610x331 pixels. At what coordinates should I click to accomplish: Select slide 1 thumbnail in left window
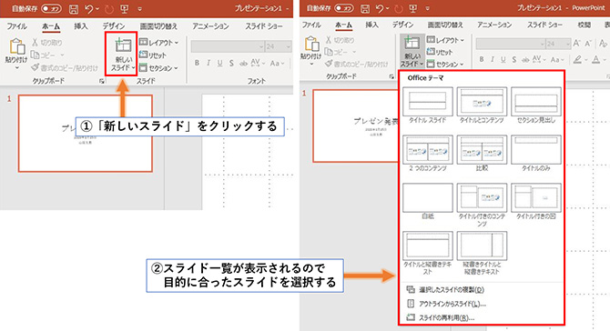86,134
